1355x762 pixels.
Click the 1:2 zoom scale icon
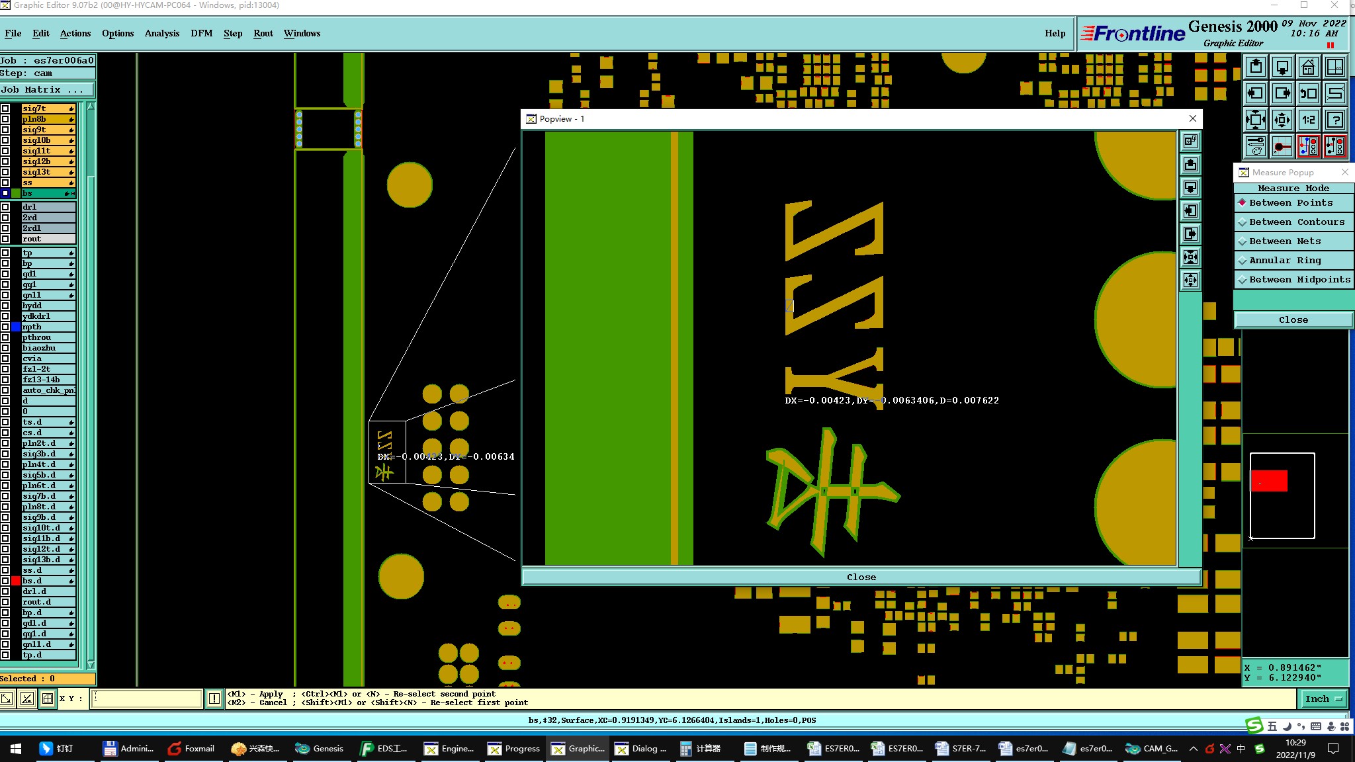click(1308, 120)
